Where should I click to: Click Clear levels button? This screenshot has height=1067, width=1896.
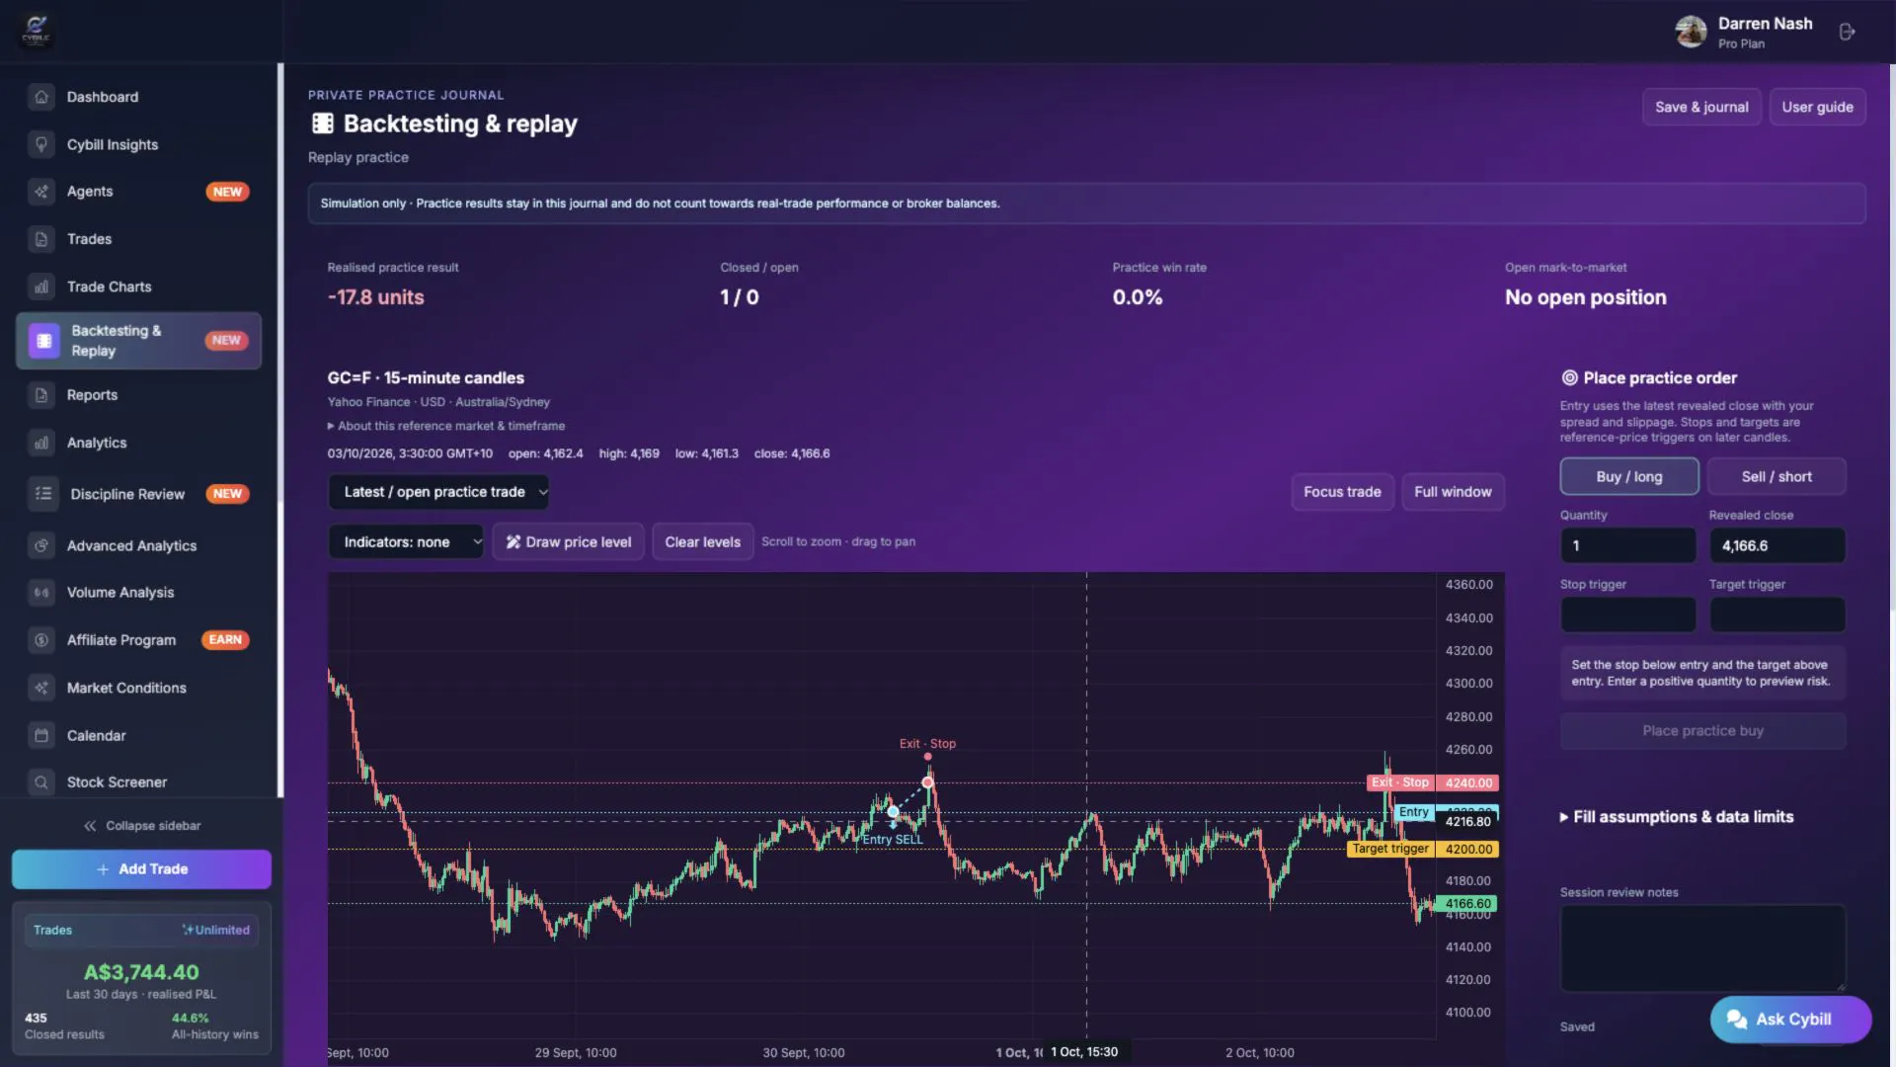click(702, 541)
